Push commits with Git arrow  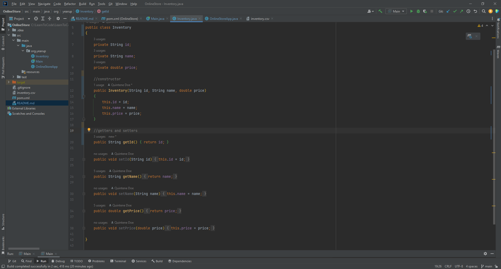click(x=462, y=11)
